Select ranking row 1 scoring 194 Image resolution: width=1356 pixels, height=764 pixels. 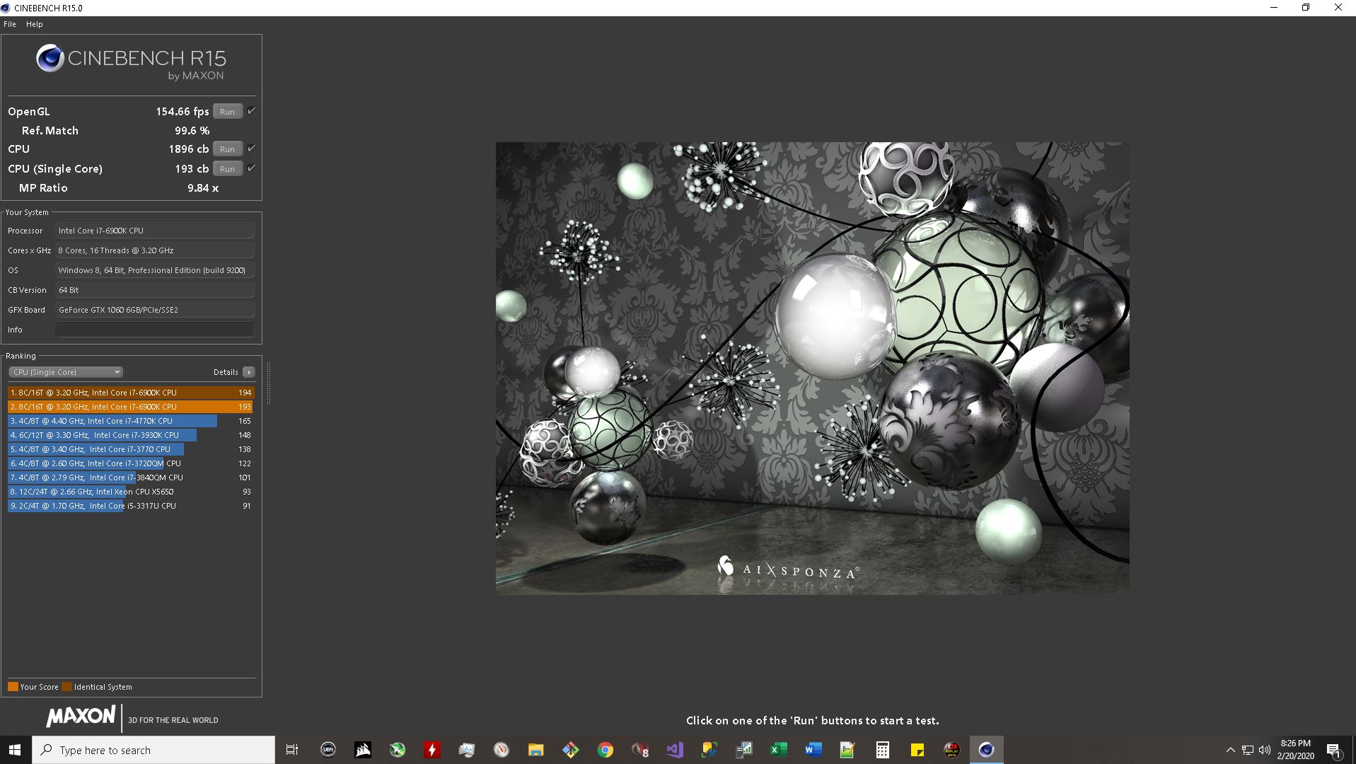click(x=131, y=393)
